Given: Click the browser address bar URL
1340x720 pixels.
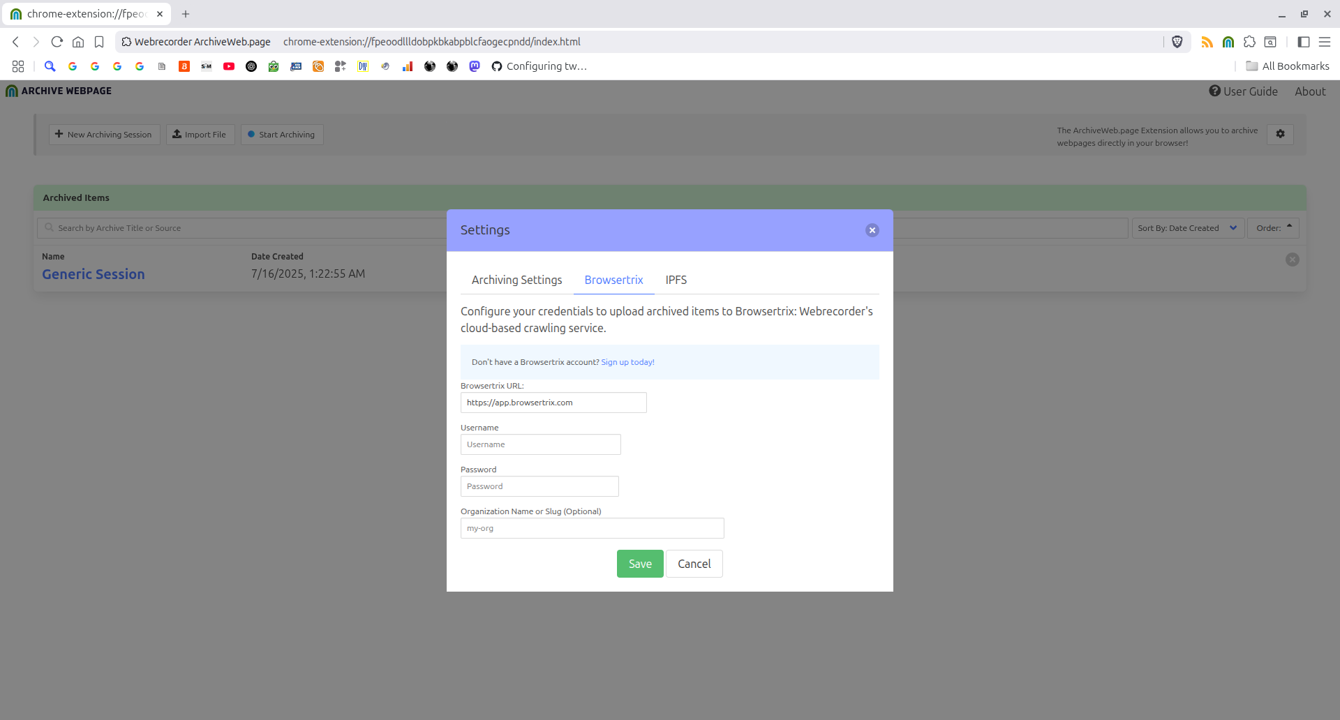Looking at the screenshot, I should click(431, 42).
